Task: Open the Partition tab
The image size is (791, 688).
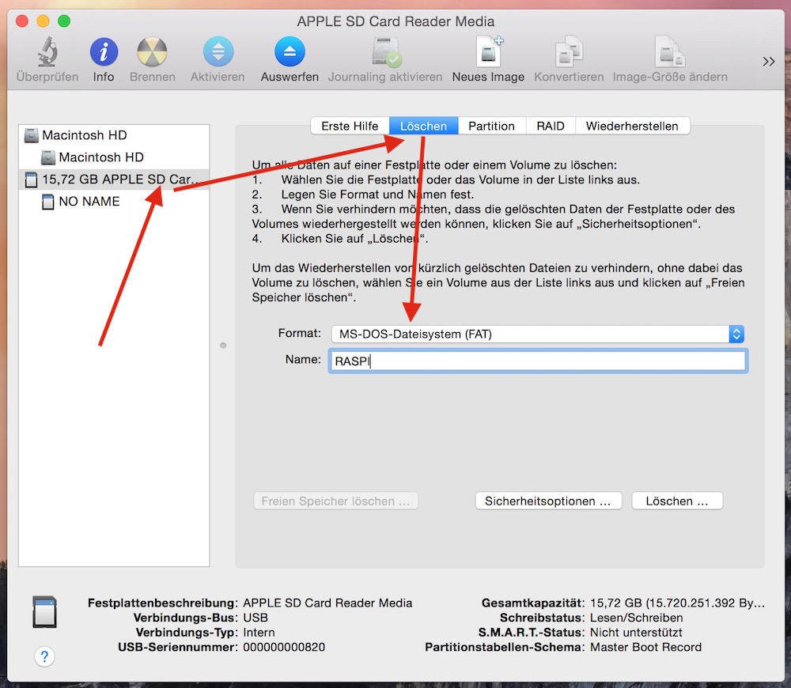Action: click(491, 126)
